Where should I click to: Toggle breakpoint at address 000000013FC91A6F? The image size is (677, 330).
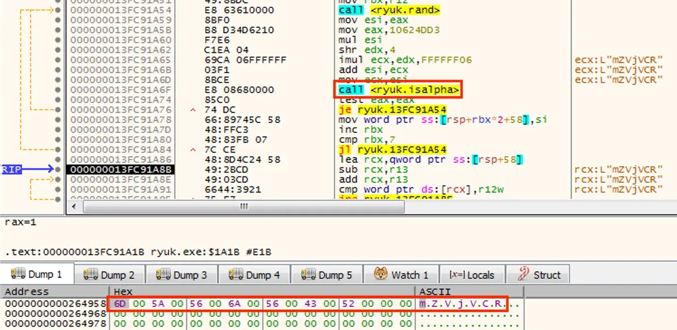[59, 90]
